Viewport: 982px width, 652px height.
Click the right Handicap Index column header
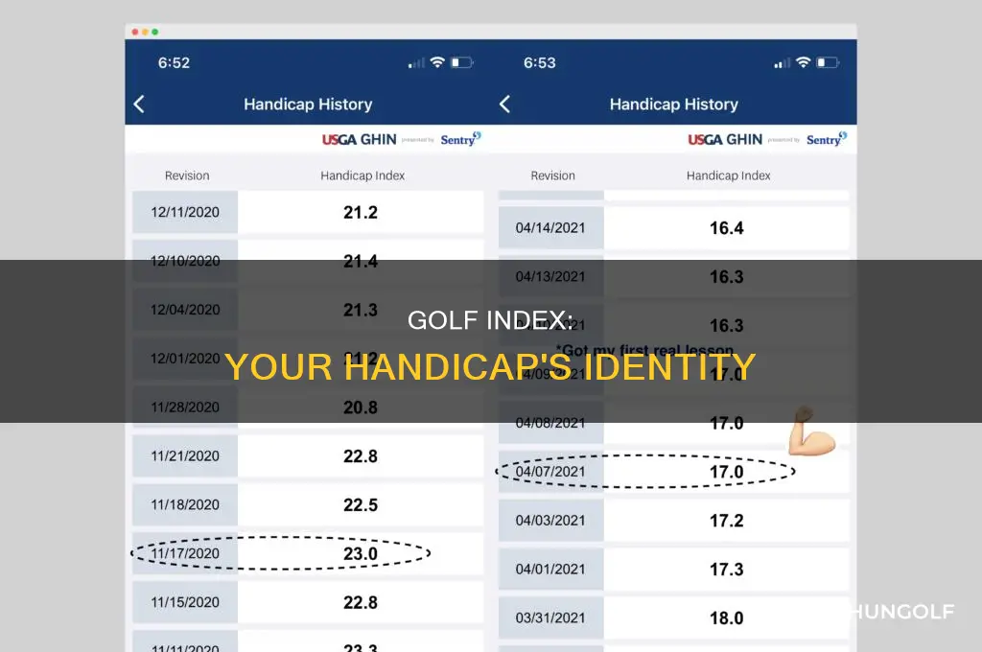pos(729,176)
